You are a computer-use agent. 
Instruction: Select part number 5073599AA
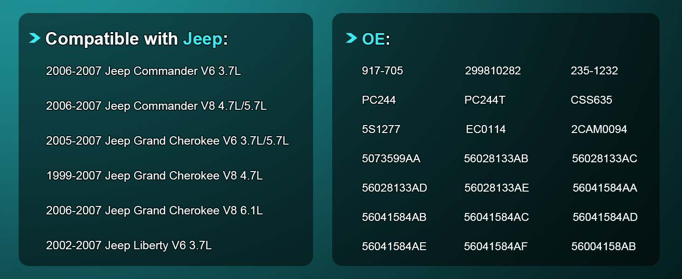pyautogui.click(x=391, y=159)
